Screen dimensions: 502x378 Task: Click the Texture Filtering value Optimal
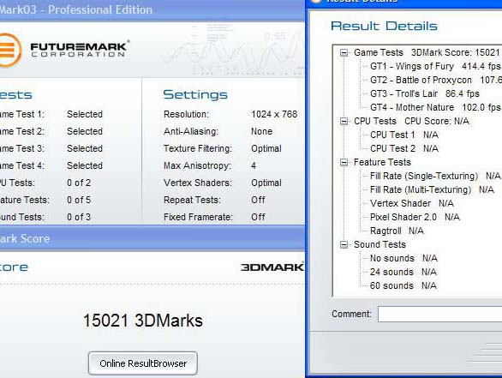pos(266,148)
